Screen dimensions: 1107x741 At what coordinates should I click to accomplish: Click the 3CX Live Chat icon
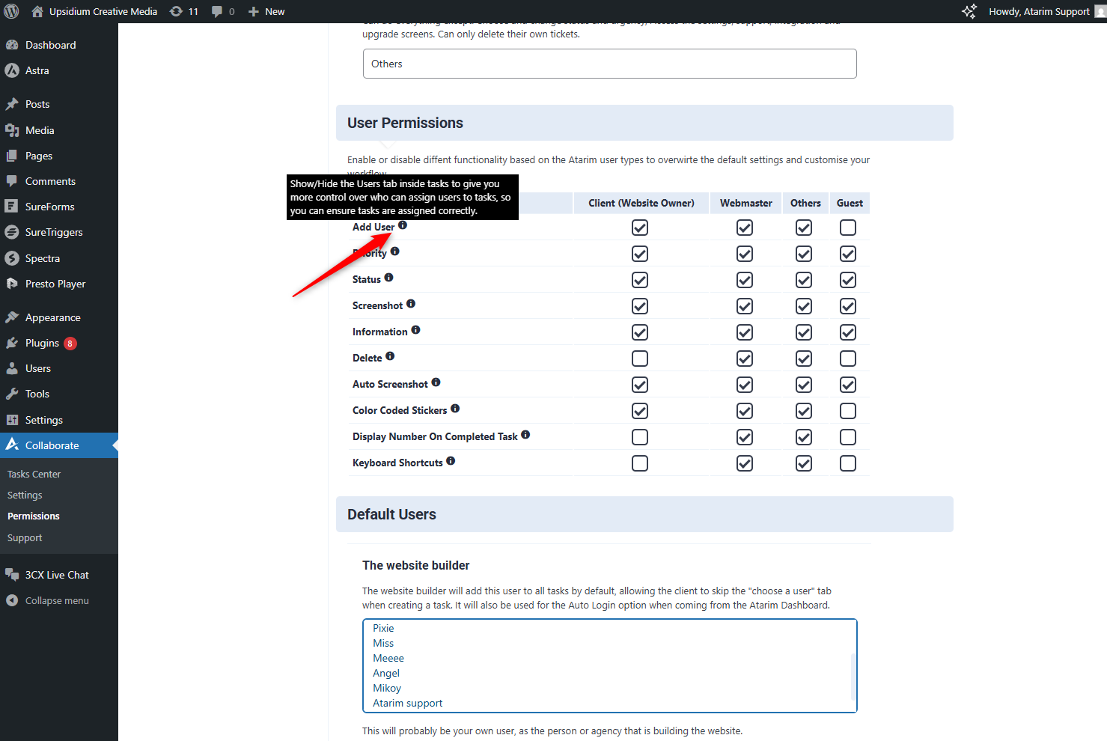12,575
